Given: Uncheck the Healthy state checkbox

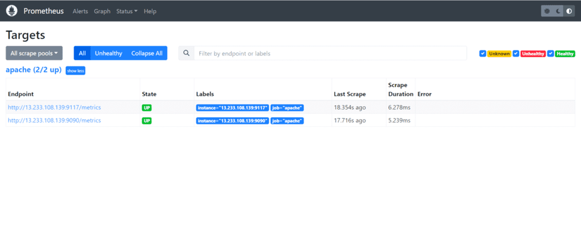Looking at the screenshot, I should click(550, 54).
